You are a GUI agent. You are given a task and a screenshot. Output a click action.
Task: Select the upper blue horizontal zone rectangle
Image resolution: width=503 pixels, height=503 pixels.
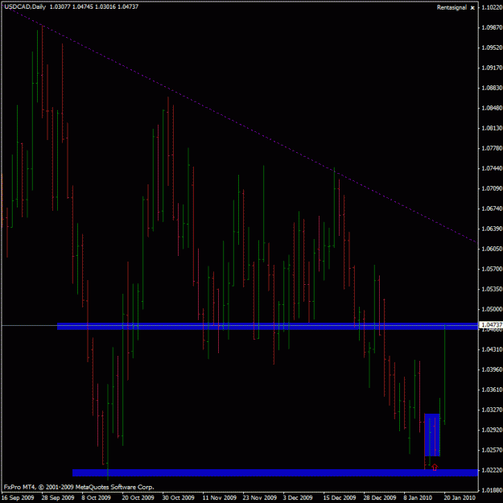tap(267, 326)
